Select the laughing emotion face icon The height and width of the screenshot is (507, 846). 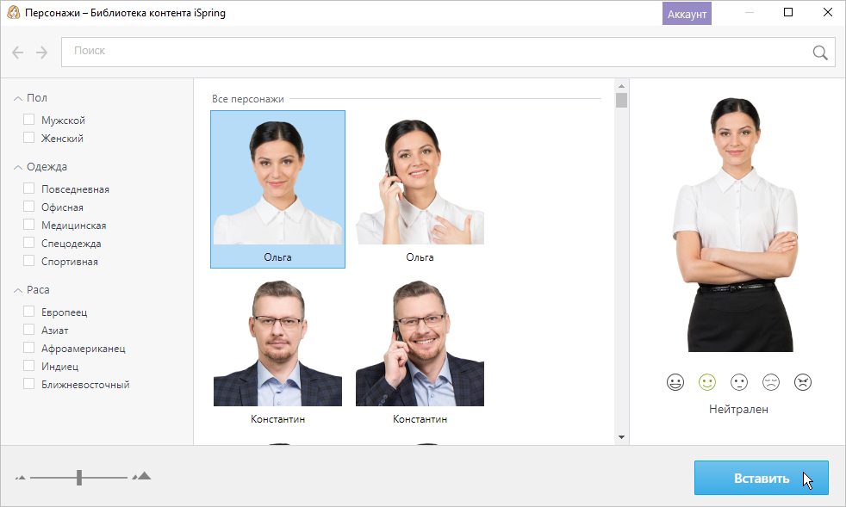[x=675, y=382]
